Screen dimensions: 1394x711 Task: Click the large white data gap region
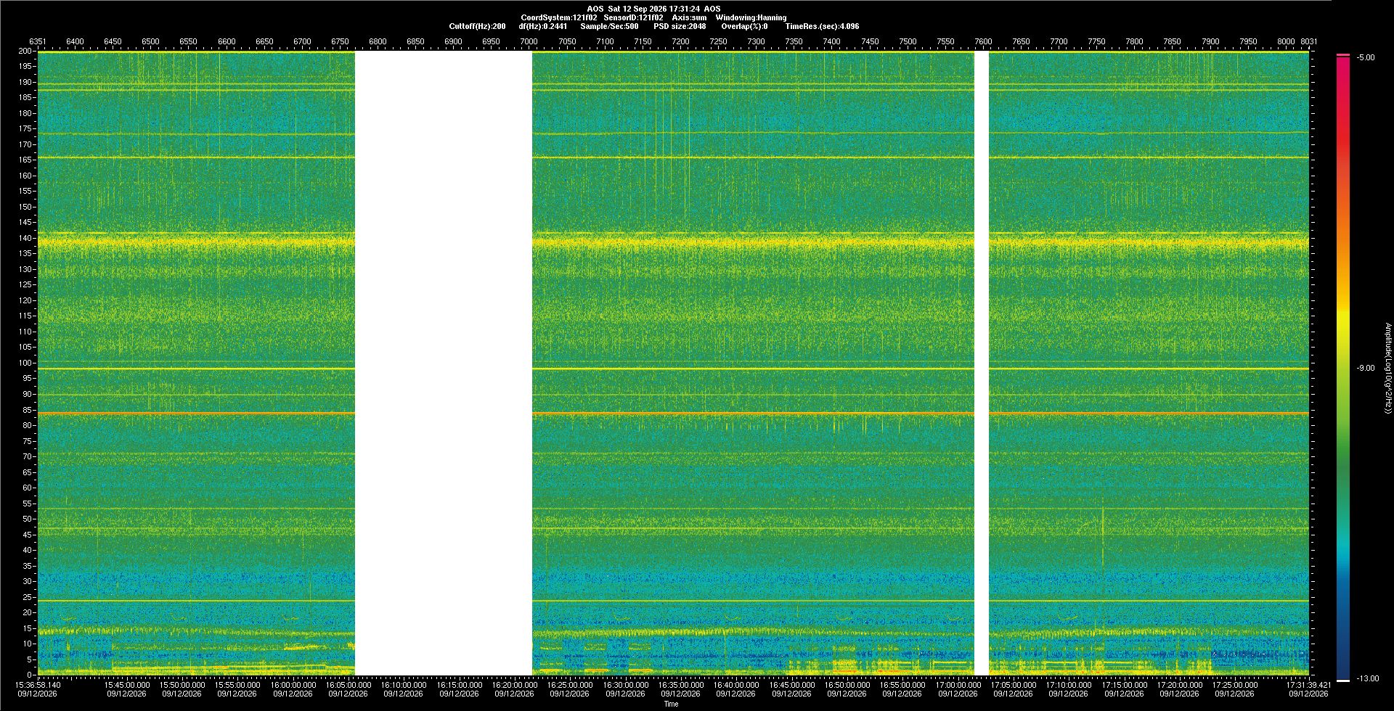[x=444, y=363]
